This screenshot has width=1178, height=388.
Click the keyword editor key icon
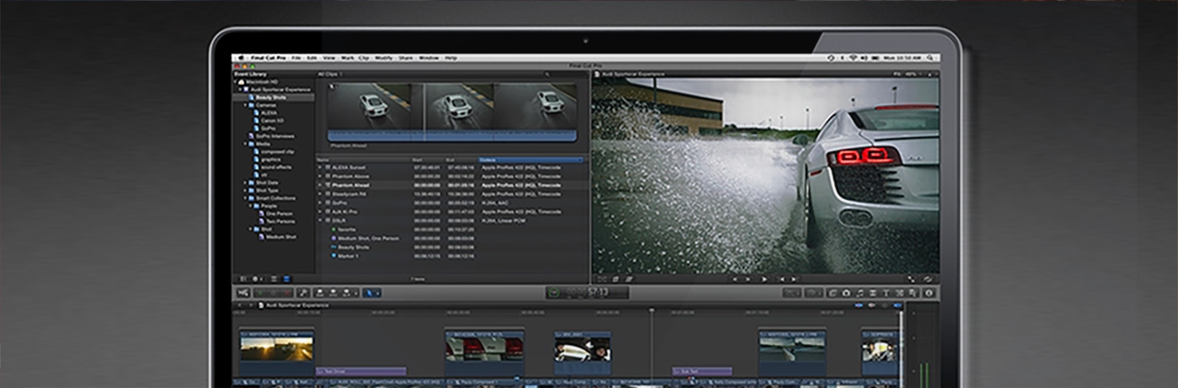303,293
